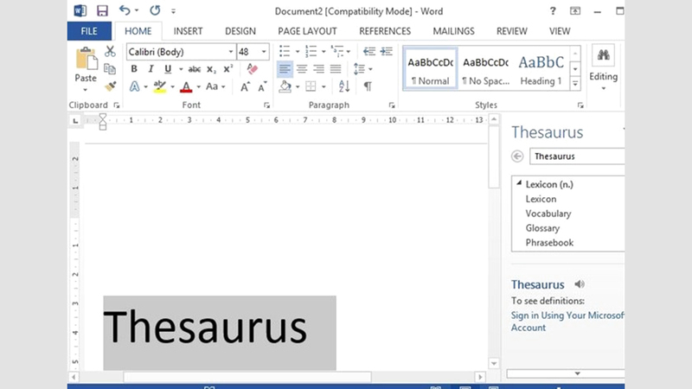Center align the text

[302, 69]
